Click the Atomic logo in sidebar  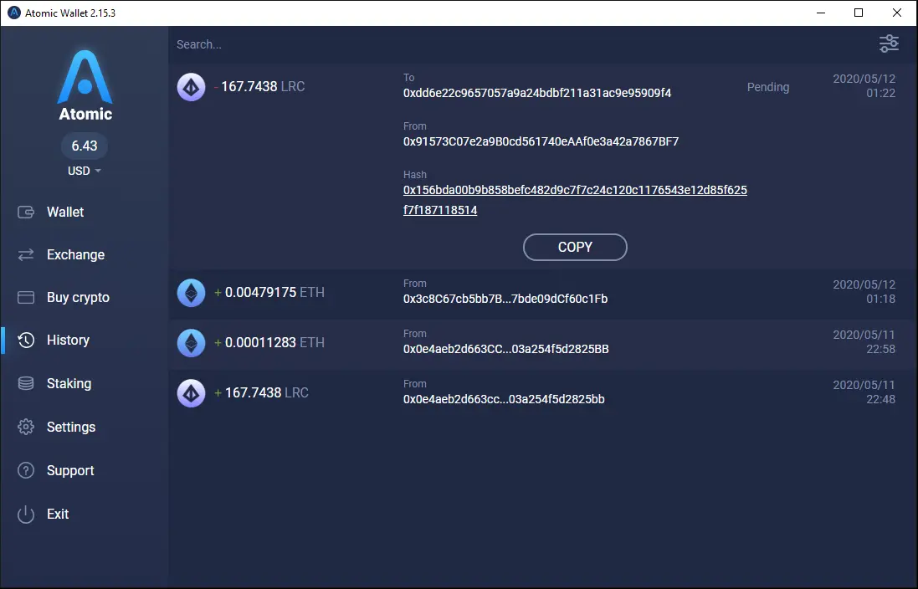pyautogui.click(x=85, y=85)
